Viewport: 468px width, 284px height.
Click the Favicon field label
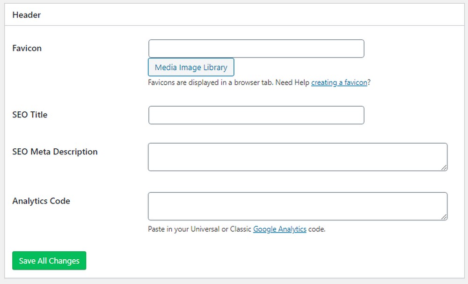(x=27, y=48)
